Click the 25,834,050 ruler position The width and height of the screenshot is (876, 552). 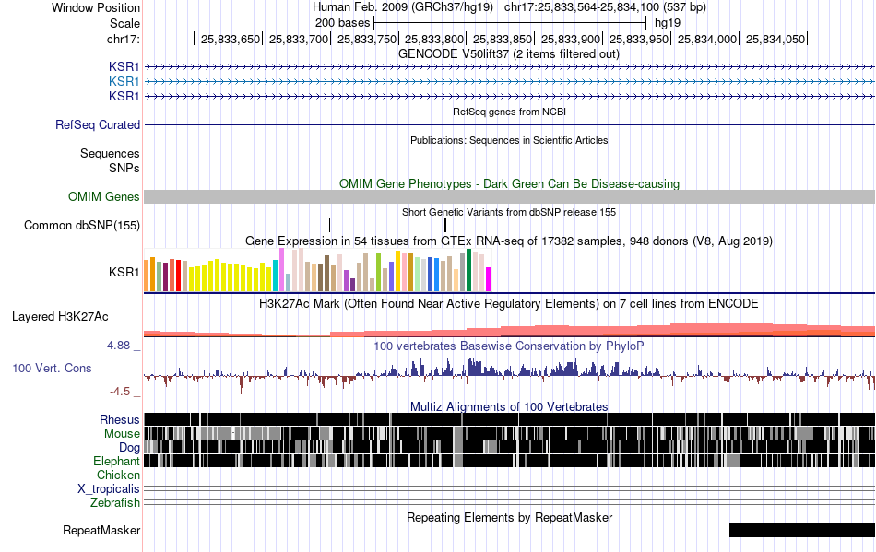click(x=775, y=39)
